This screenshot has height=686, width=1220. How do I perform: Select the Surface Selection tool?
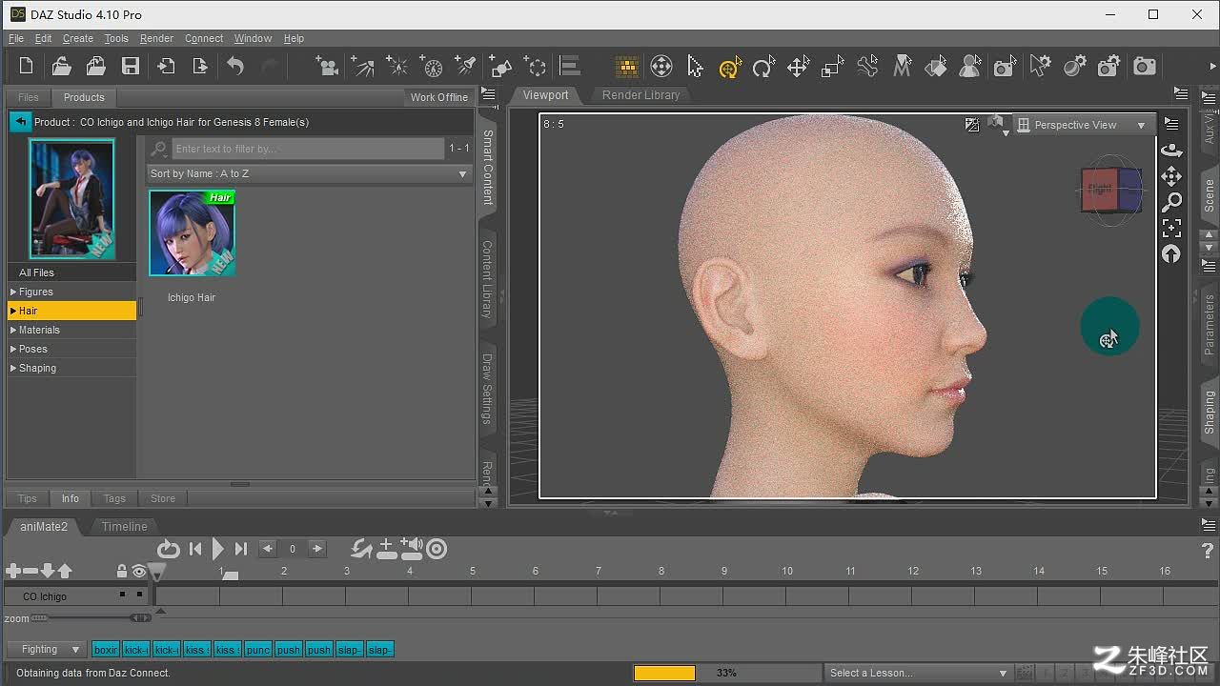[936, 66]
